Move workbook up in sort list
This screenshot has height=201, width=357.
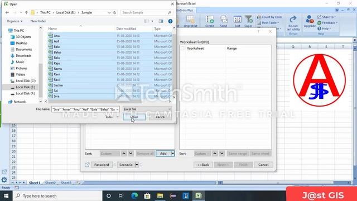pos(124,154)
